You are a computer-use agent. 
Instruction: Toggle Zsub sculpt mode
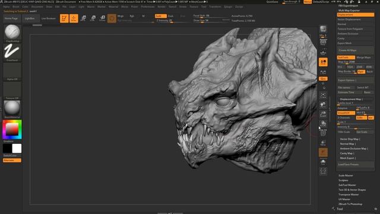point(170,16)
